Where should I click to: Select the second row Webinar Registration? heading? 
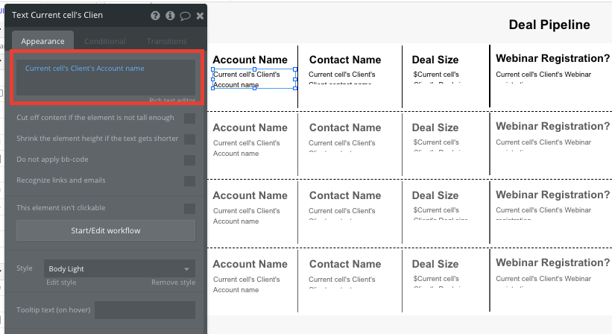coord(552,127)
